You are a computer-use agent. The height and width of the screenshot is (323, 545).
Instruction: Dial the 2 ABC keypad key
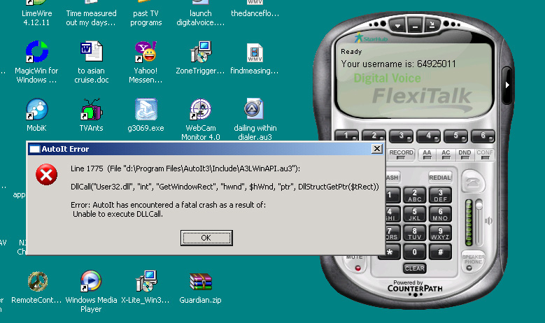(415, 195)
